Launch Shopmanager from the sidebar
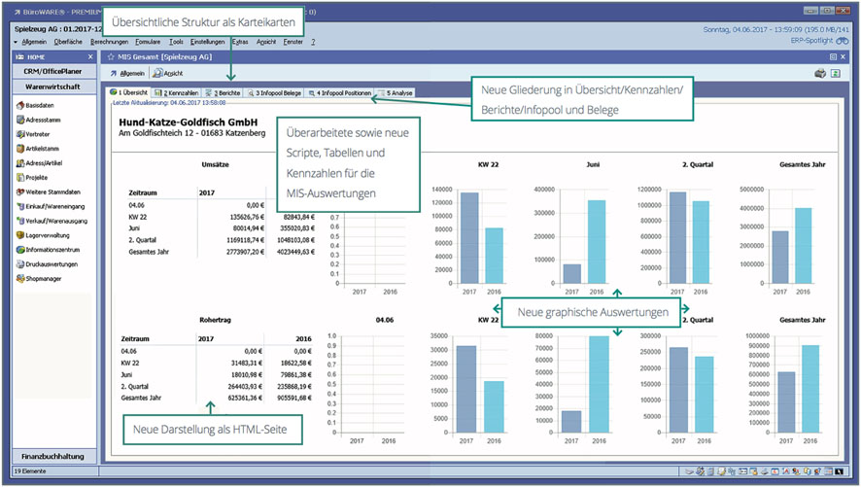861x487 pixels. coord(43,278)
